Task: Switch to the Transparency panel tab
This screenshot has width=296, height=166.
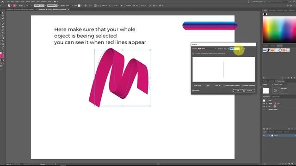Action: (x=280, y=81)
